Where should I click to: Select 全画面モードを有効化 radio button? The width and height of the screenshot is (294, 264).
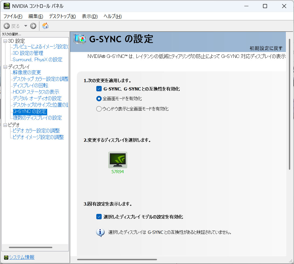coord(99,99)
